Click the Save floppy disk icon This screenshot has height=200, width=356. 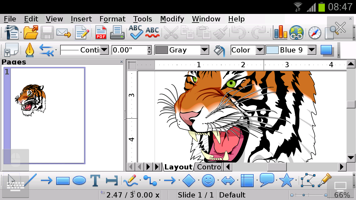click(x=47, y=32)
